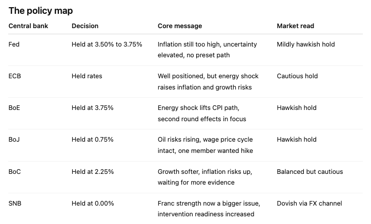Click the "Held at 0.75%" cell

(x=93, y=140)
